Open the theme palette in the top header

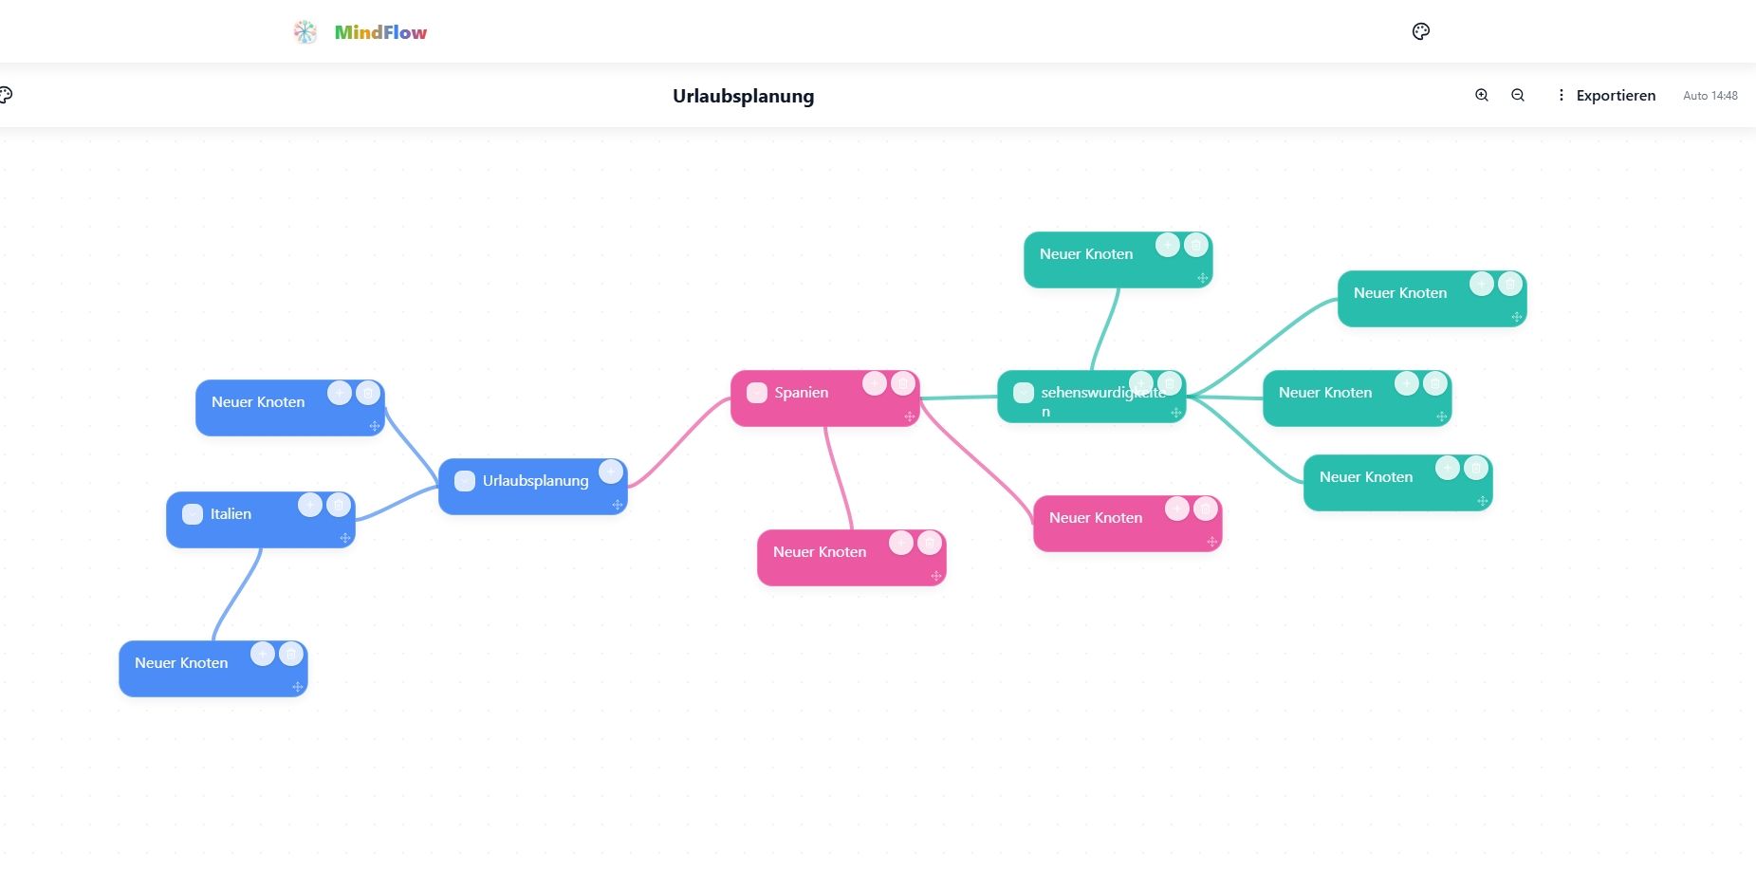(1420, 31)
